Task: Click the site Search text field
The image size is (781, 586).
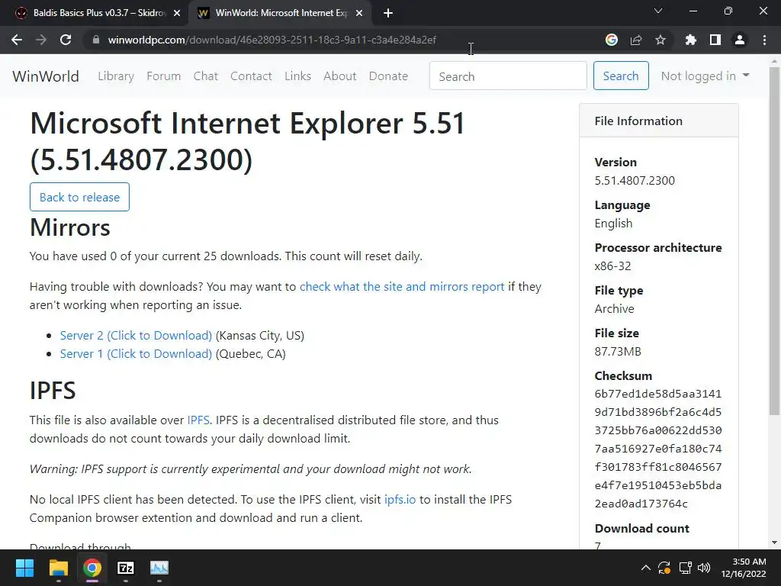Action: point(508,76)
